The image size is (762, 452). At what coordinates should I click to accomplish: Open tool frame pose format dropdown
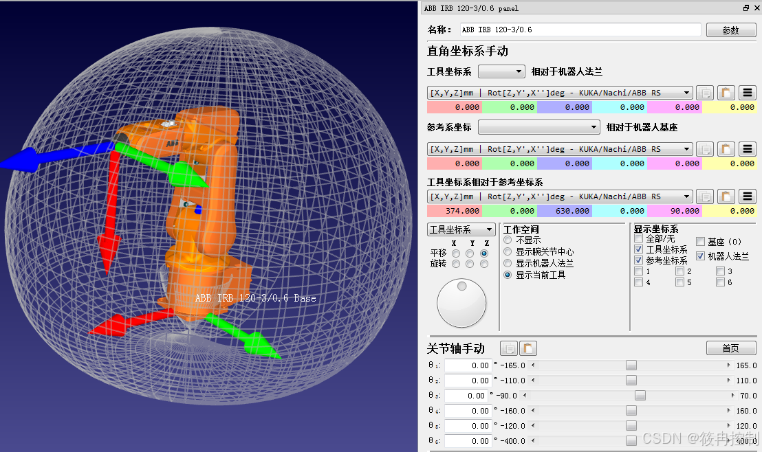560,93
